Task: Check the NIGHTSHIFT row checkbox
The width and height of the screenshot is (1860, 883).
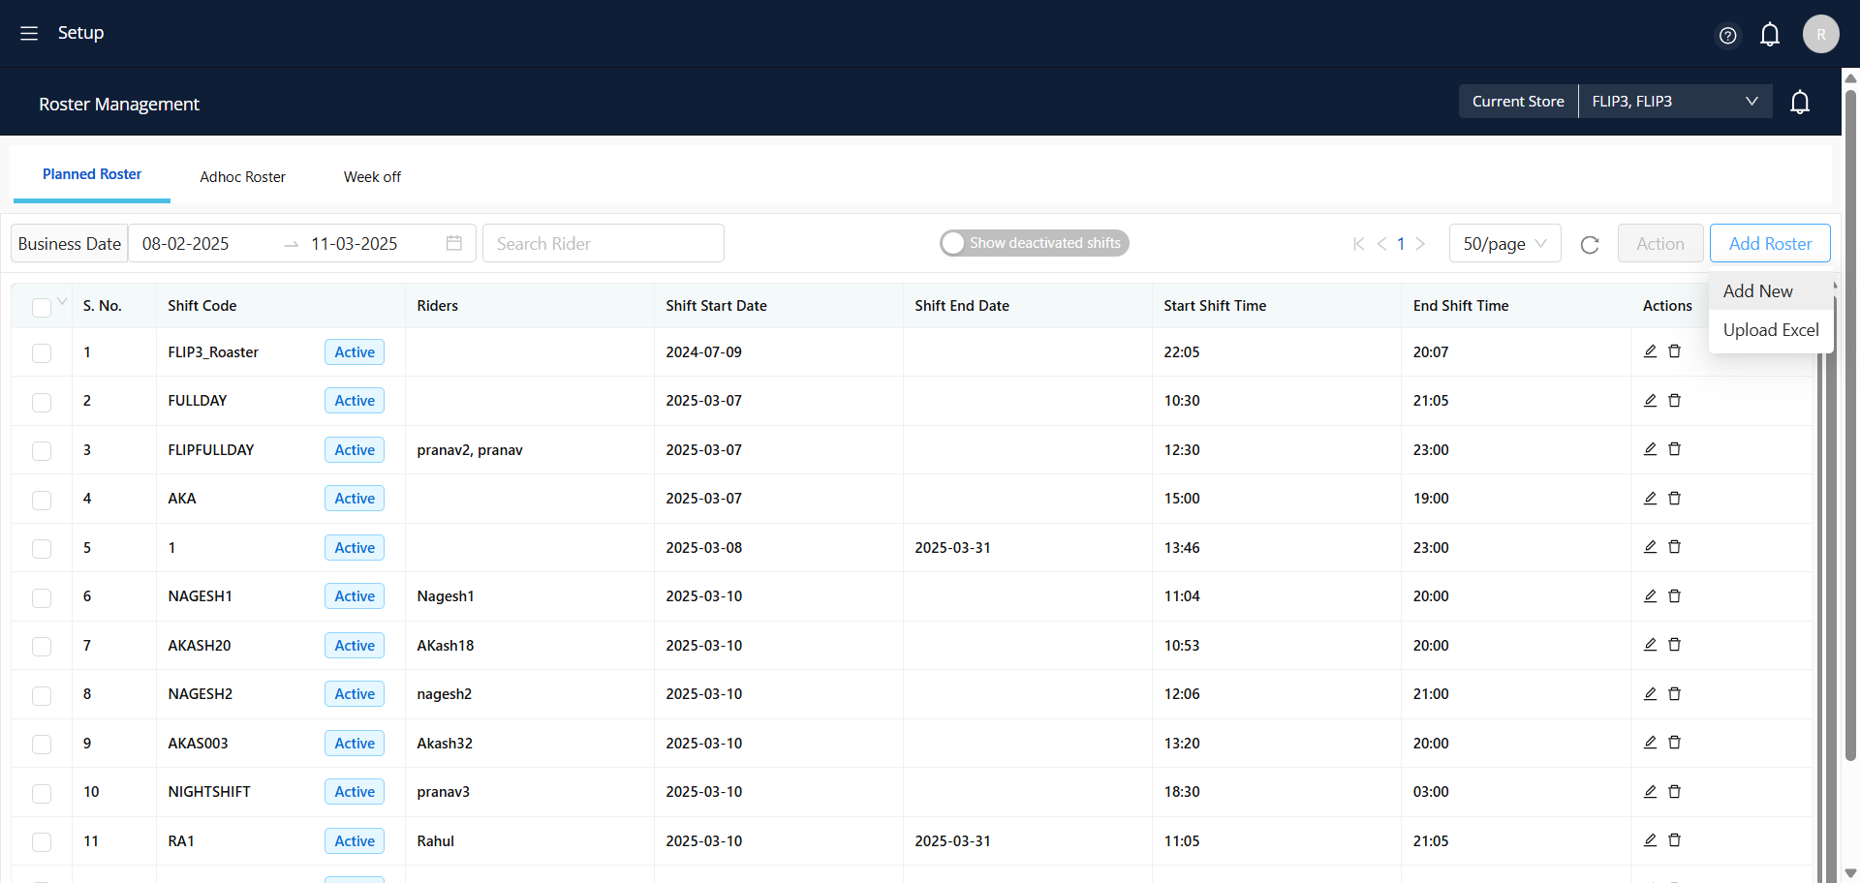Action: (x=41, y=793)
